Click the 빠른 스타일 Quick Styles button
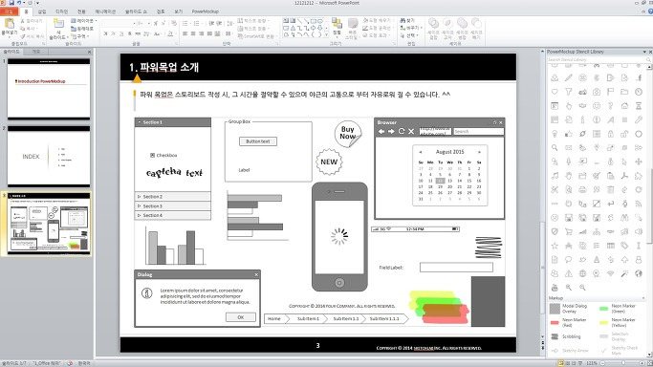 353,29
